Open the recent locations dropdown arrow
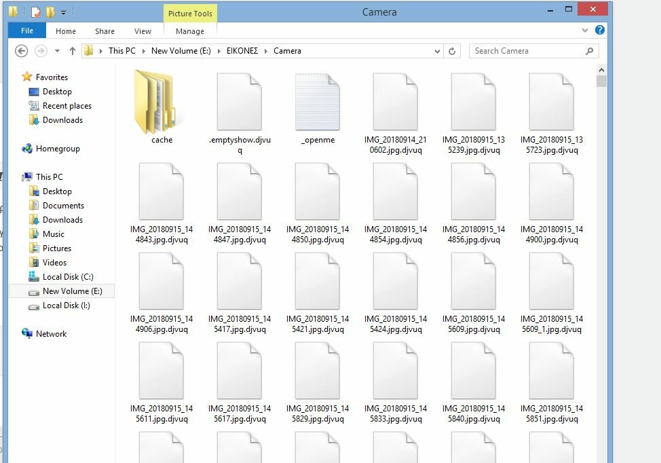This screenshot has width=661, height=463. coord(57,51)
